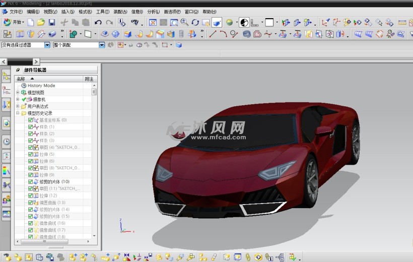Click the 附注 column header
This screenshot has height=262, width=413.
coord(90,79)
